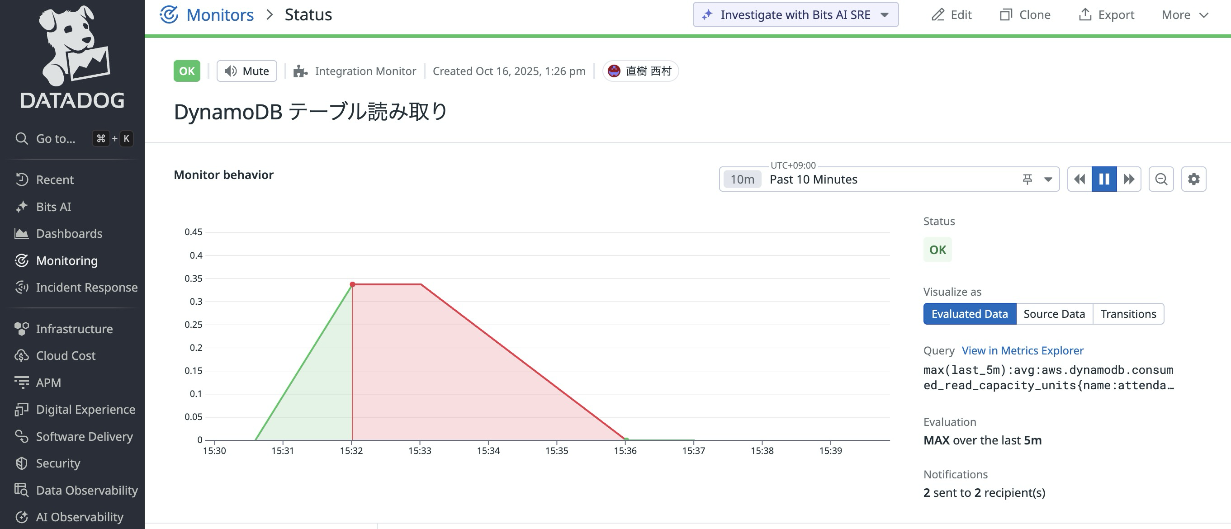Zoom out the monitor behavior graph

click(1161, 179)
